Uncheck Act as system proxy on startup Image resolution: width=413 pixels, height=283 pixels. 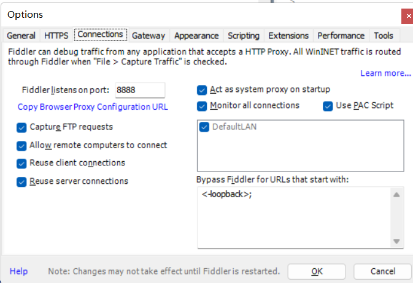click(x=202, y=90)
